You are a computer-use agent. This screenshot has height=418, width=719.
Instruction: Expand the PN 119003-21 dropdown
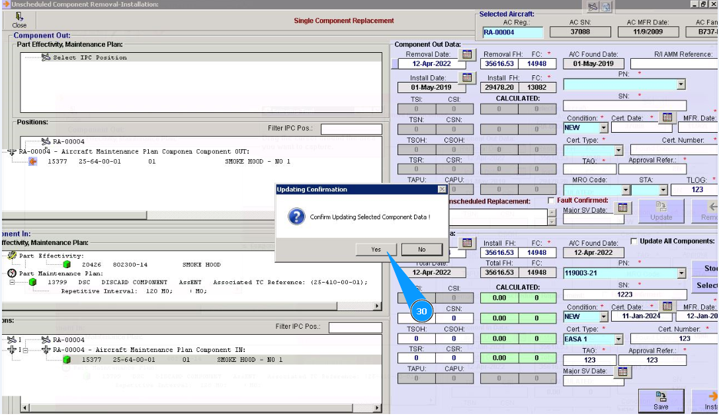tap(681, 273)
